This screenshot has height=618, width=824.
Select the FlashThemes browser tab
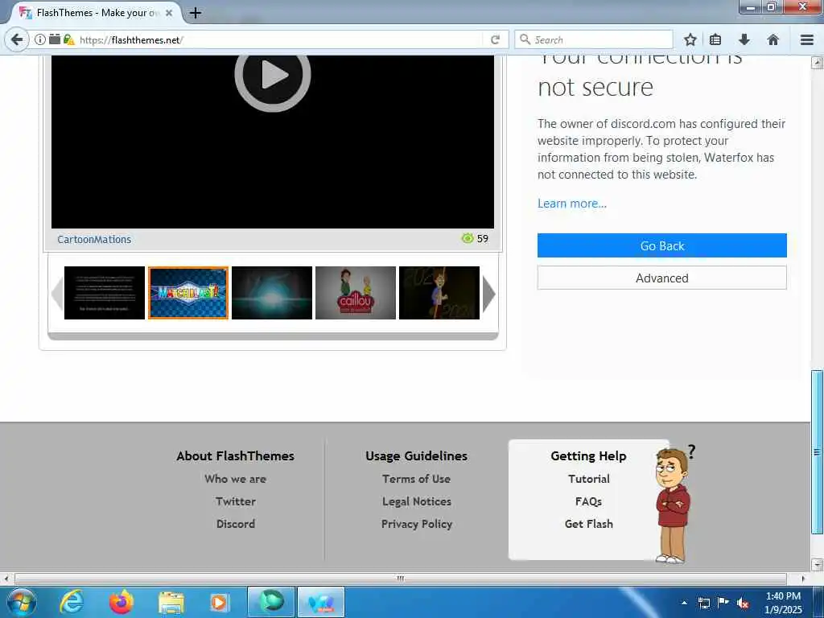95,13
